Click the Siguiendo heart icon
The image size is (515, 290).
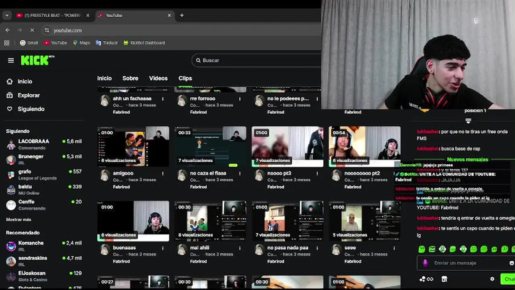pyautogui.click(x=10, y=109)
